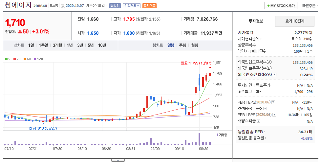Select the 일봉 candlestick chart
This screenshot has width=322, height=162.
click(171, 45)
